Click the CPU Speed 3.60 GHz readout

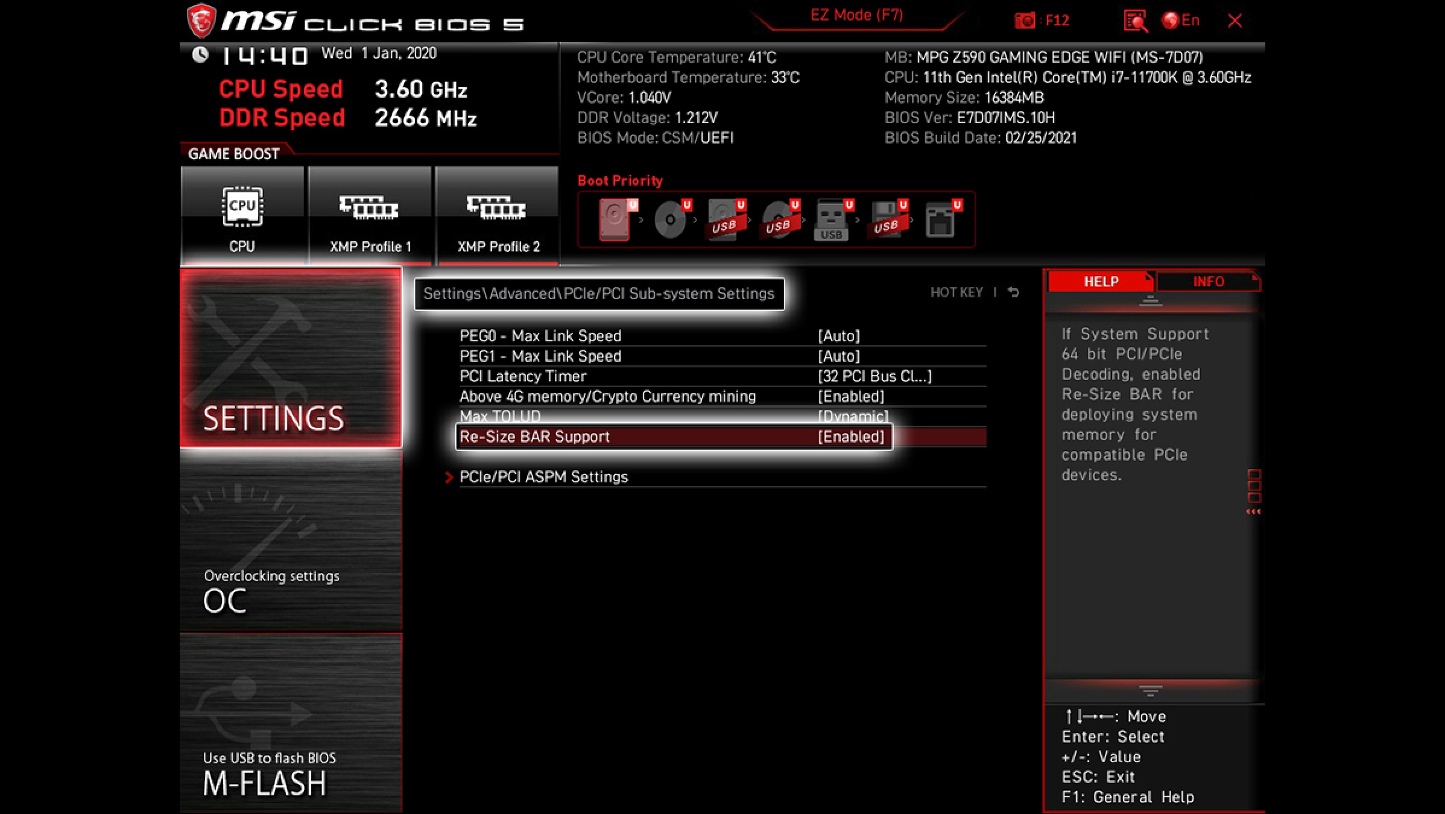(343, 89)
